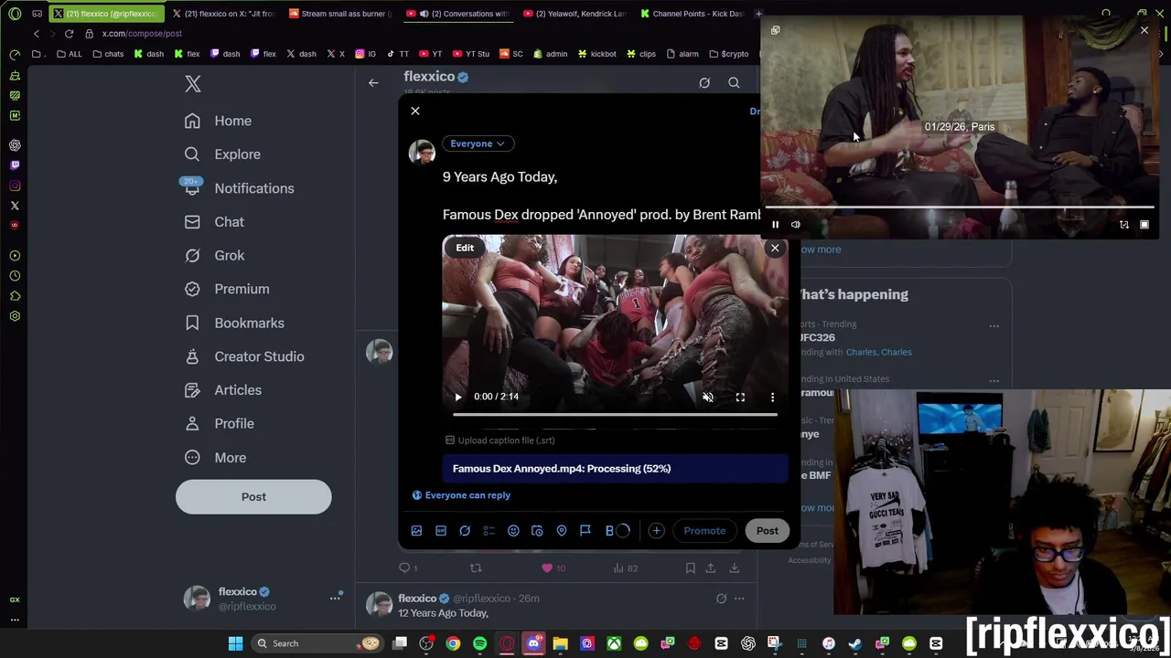Open the Everyone audience dropdown
Screen dimensions: 1171x658
pos(478,143)
